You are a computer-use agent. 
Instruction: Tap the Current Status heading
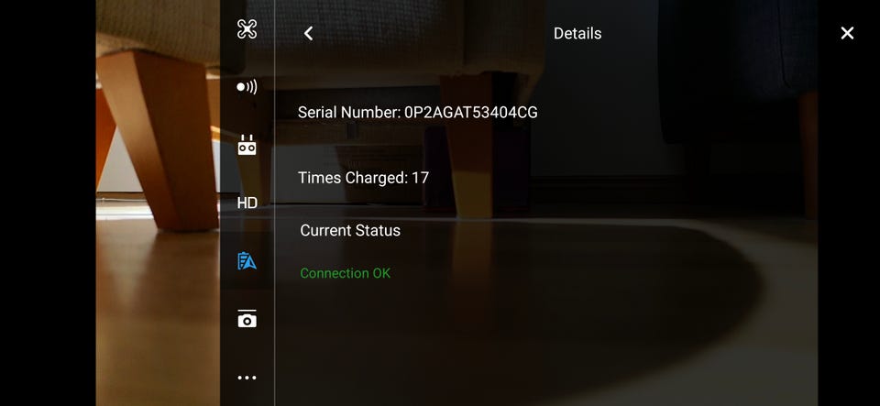point(350,230)
